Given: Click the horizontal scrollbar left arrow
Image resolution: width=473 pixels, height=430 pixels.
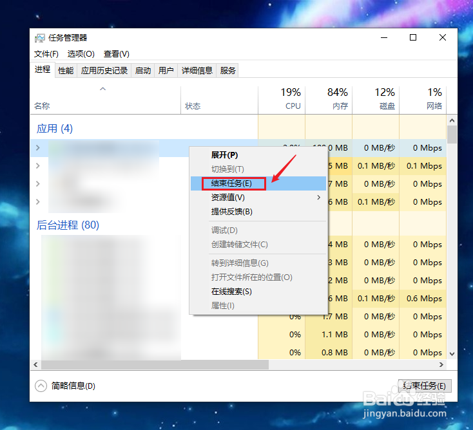Looking at the screenshot, I should tap(35, 364).
